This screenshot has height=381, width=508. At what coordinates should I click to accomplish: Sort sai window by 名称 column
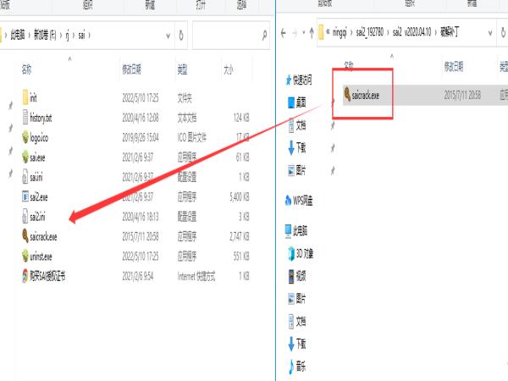tap(26, 69)
